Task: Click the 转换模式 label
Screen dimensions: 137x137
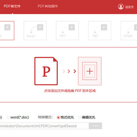Action: (45, 117)
